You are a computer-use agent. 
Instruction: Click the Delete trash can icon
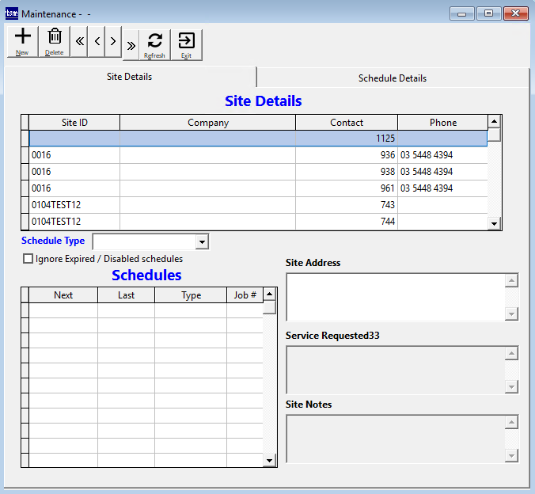point(55,41)
